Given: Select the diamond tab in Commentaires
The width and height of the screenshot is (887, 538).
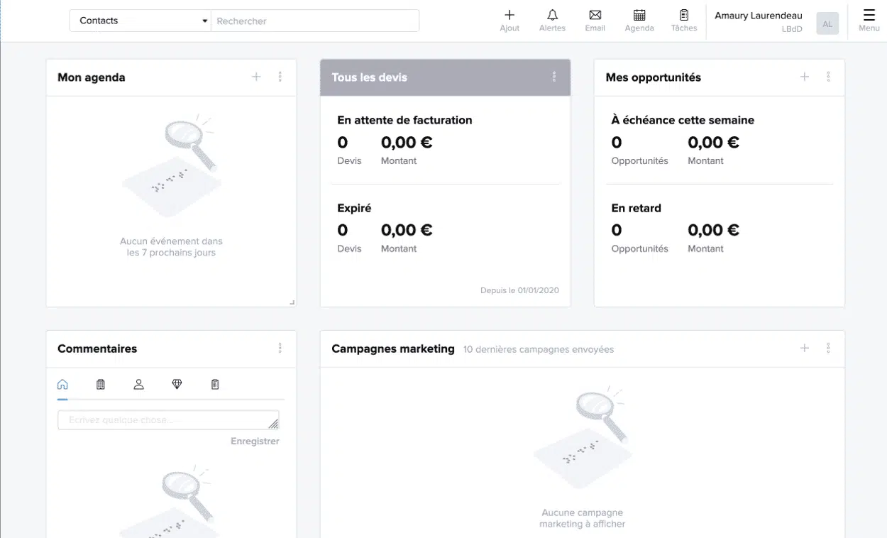Looking at the screenshot, I should click(177, 384).
